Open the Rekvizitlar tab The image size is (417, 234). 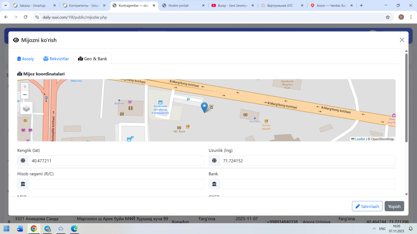(56, 59)
